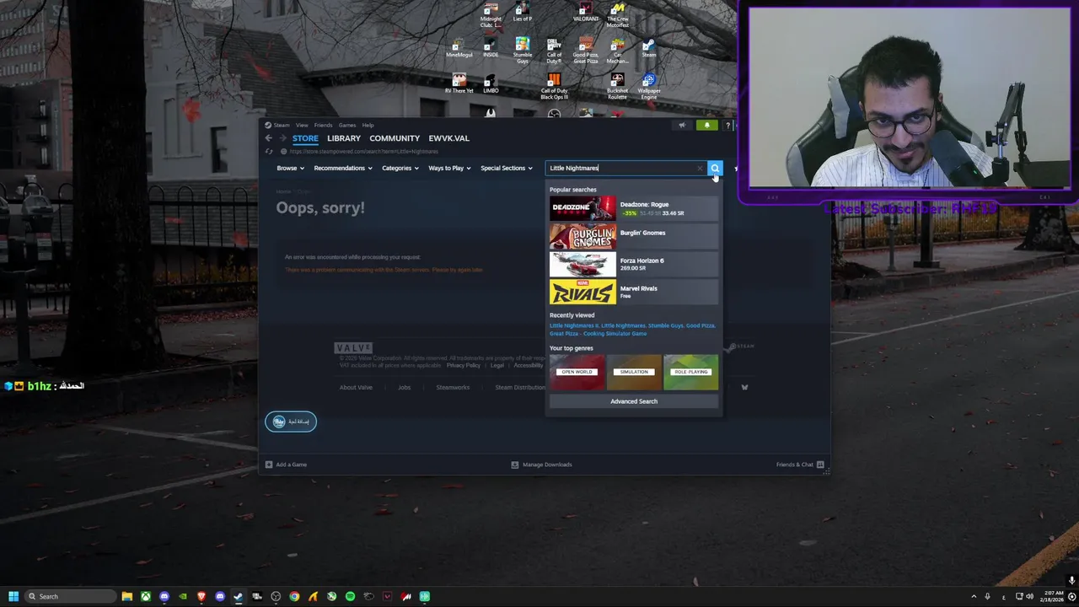This screenshot has height=607, width=1079.
Task: Open the View menu in Steam
Action: click(x=302, y=126)
